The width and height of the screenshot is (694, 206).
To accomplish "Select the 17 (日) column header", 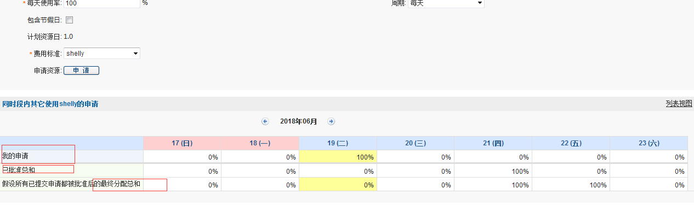I will [182, 143].
